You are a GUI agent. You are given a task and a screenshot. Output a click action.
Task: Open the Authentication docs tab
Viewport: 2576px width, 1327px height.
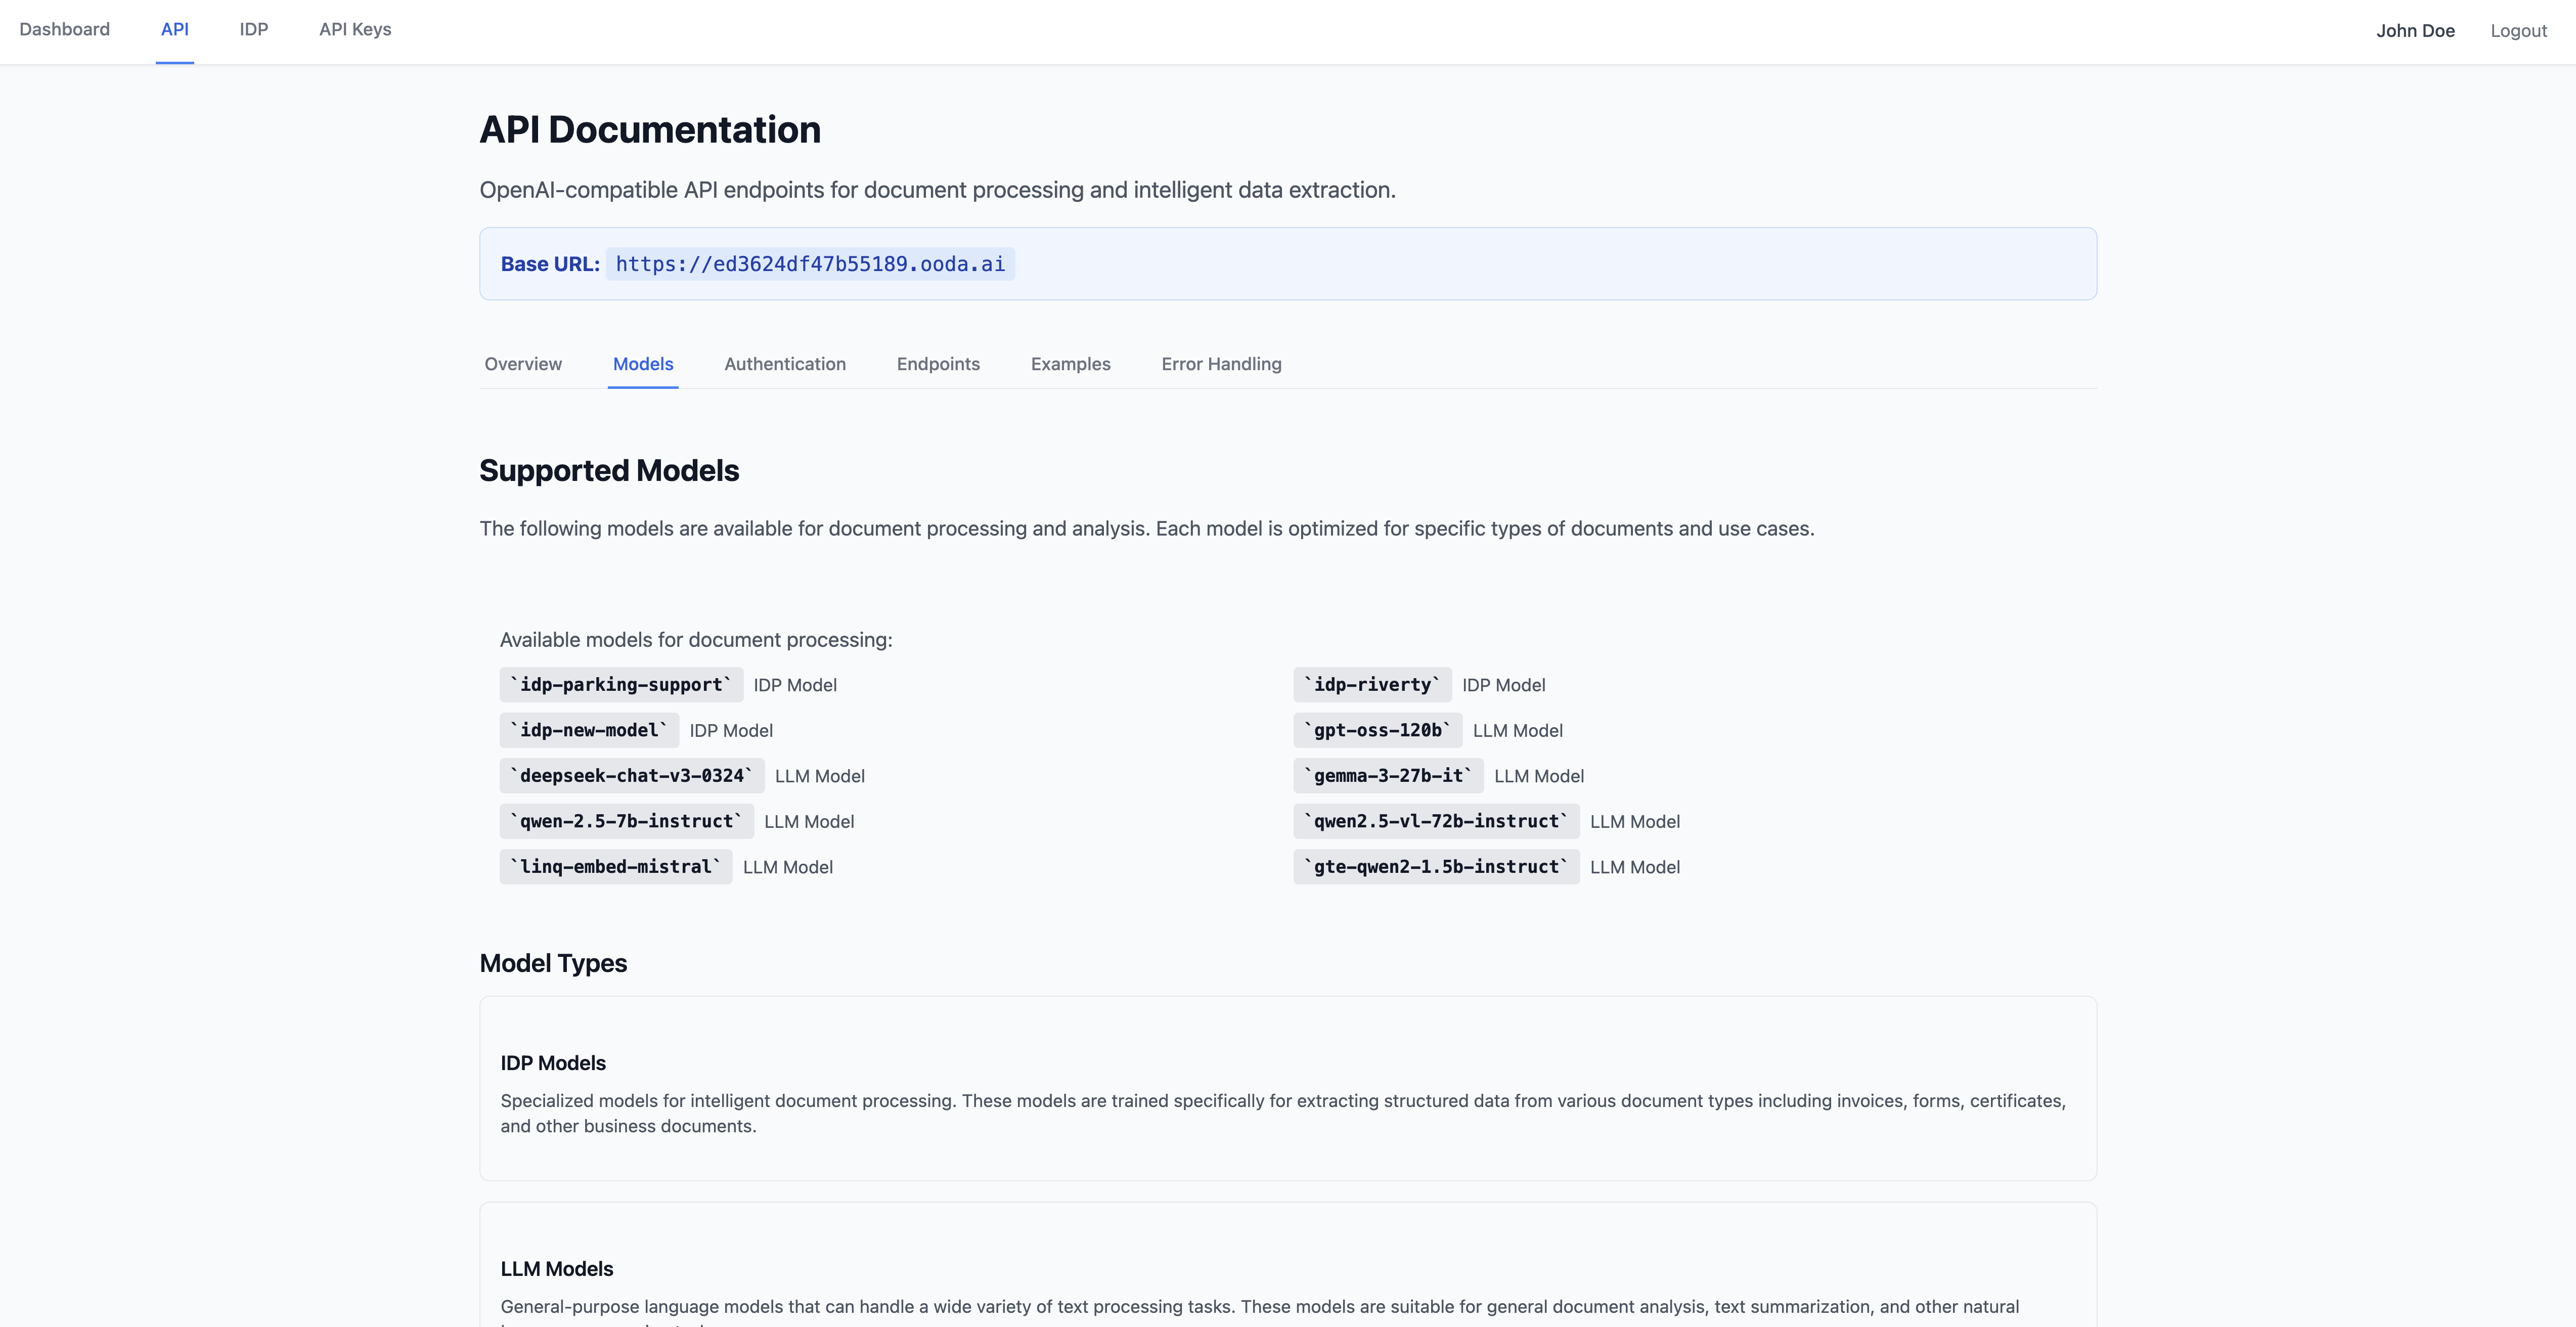coord(784,364)
